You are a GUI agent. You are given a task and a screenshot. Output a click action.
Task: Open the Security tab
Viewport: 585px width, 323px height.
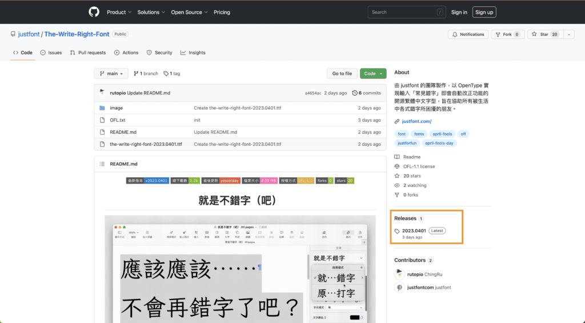(x=160, y=53)
